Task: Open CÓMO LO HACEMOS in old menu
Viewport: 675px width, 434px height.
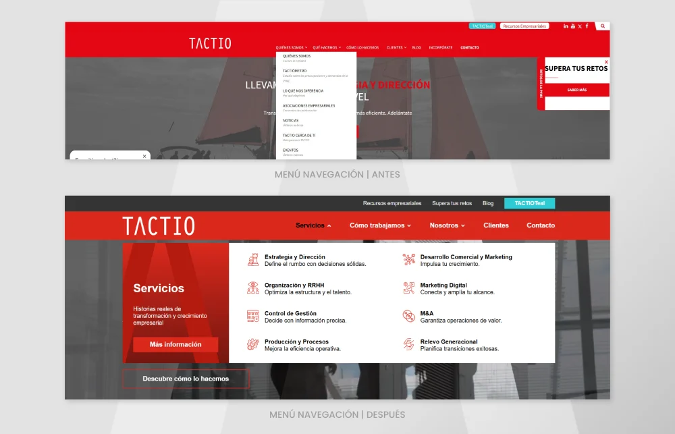Action: (x=362, y=48)
